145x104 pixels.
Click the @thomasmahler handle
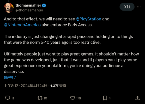click(29, 10)
